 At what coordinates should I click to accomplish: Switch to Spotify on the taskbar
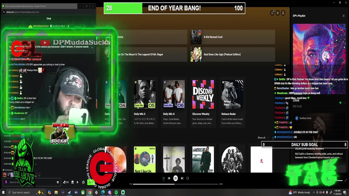[x=116, y=192]
